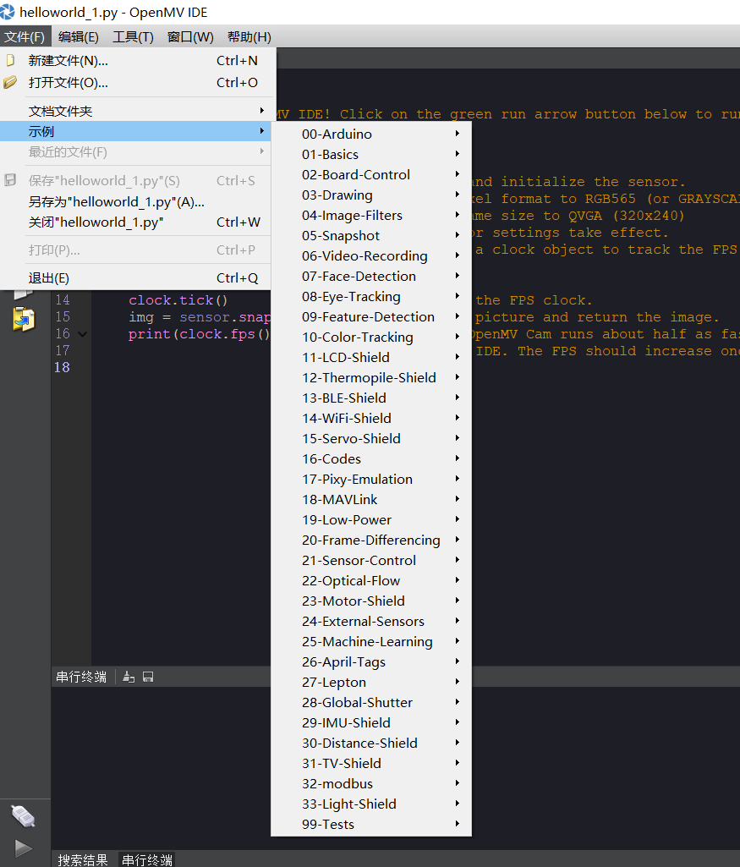Open 32-modbus examples

coord(371,783)
